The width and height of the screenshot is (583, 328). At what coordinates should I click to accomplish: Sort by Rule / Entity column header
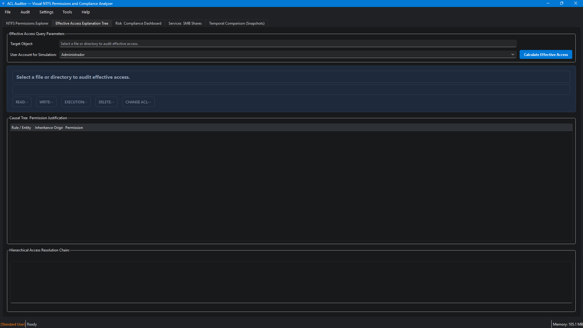(22, 128)
